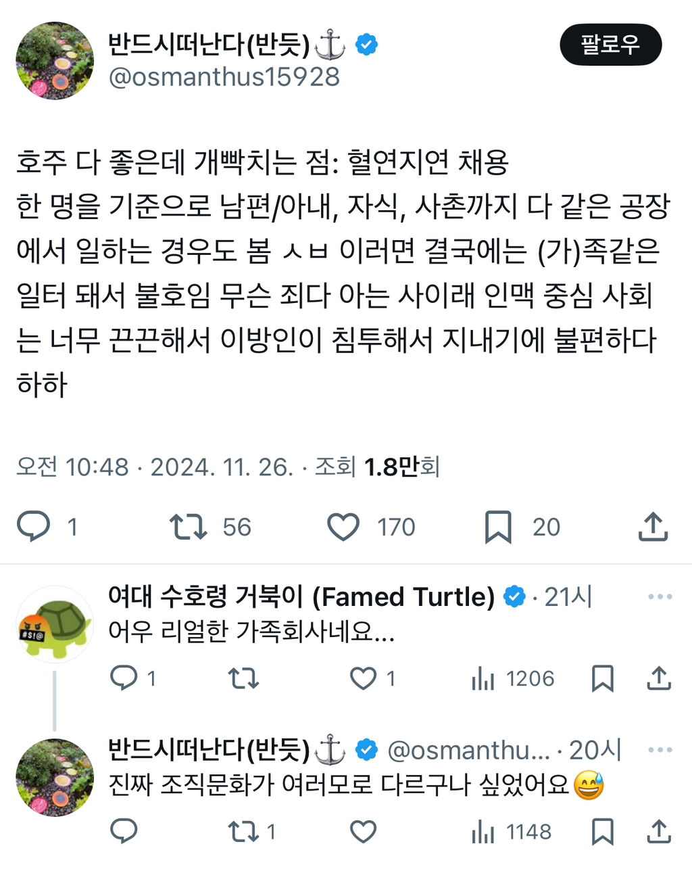Like Famed Turtle's reply
Image resolution: width=692 pixels, height=869 pixels.
[365, 678]
